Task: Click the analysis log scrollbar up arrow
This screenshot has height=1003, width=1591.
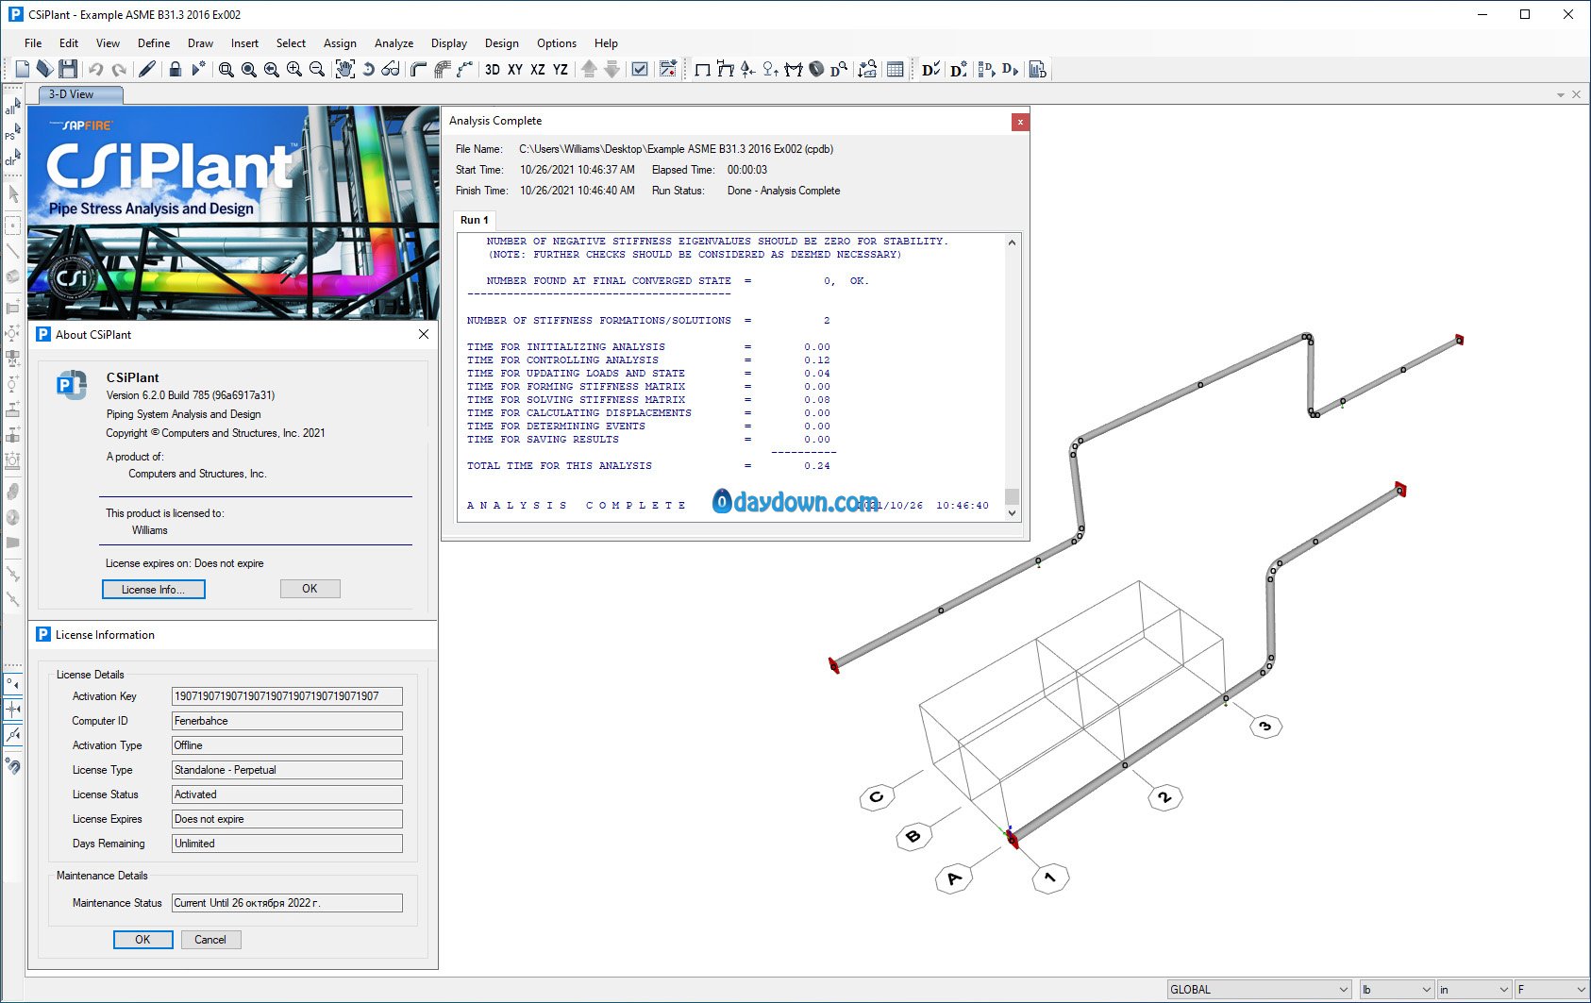Action: [x=1012, y=242]
